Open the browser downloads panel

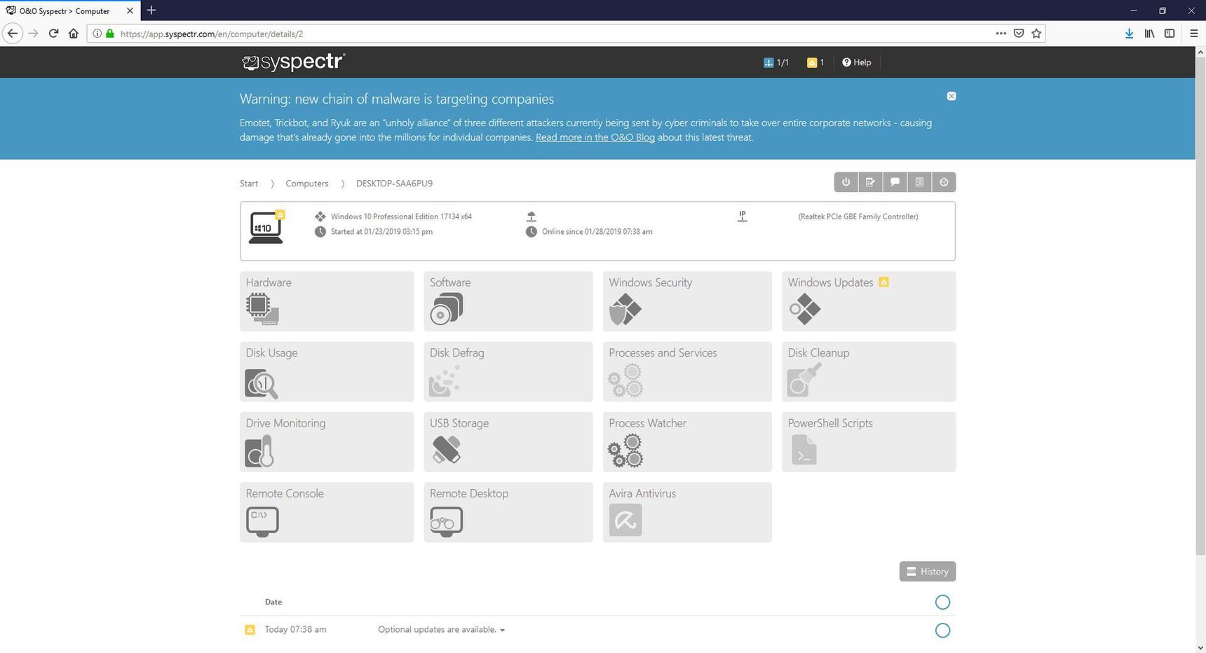[x=1129, y=34]
